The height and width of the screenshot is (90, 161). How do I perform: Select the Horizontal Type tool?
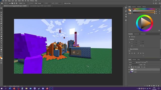tap(1, 43)
